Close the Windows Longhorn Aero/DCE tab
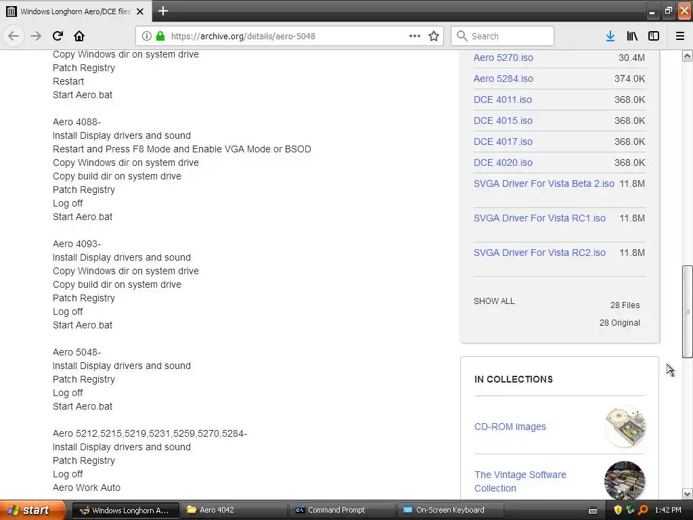 click(x=140, y=12)
